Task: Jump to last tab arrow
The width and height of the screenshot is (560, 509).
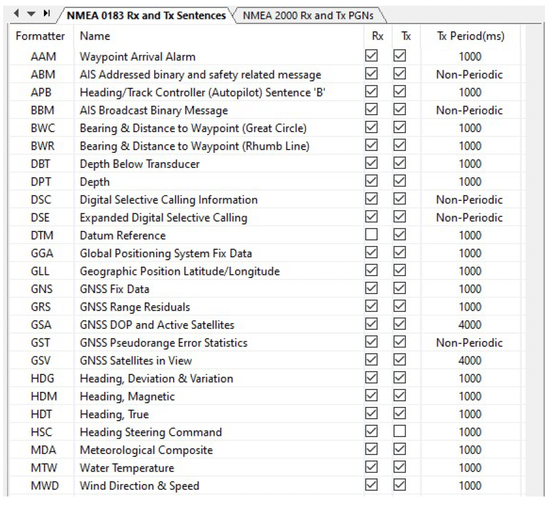Action: pyautogui.click(x=46, y=14)
